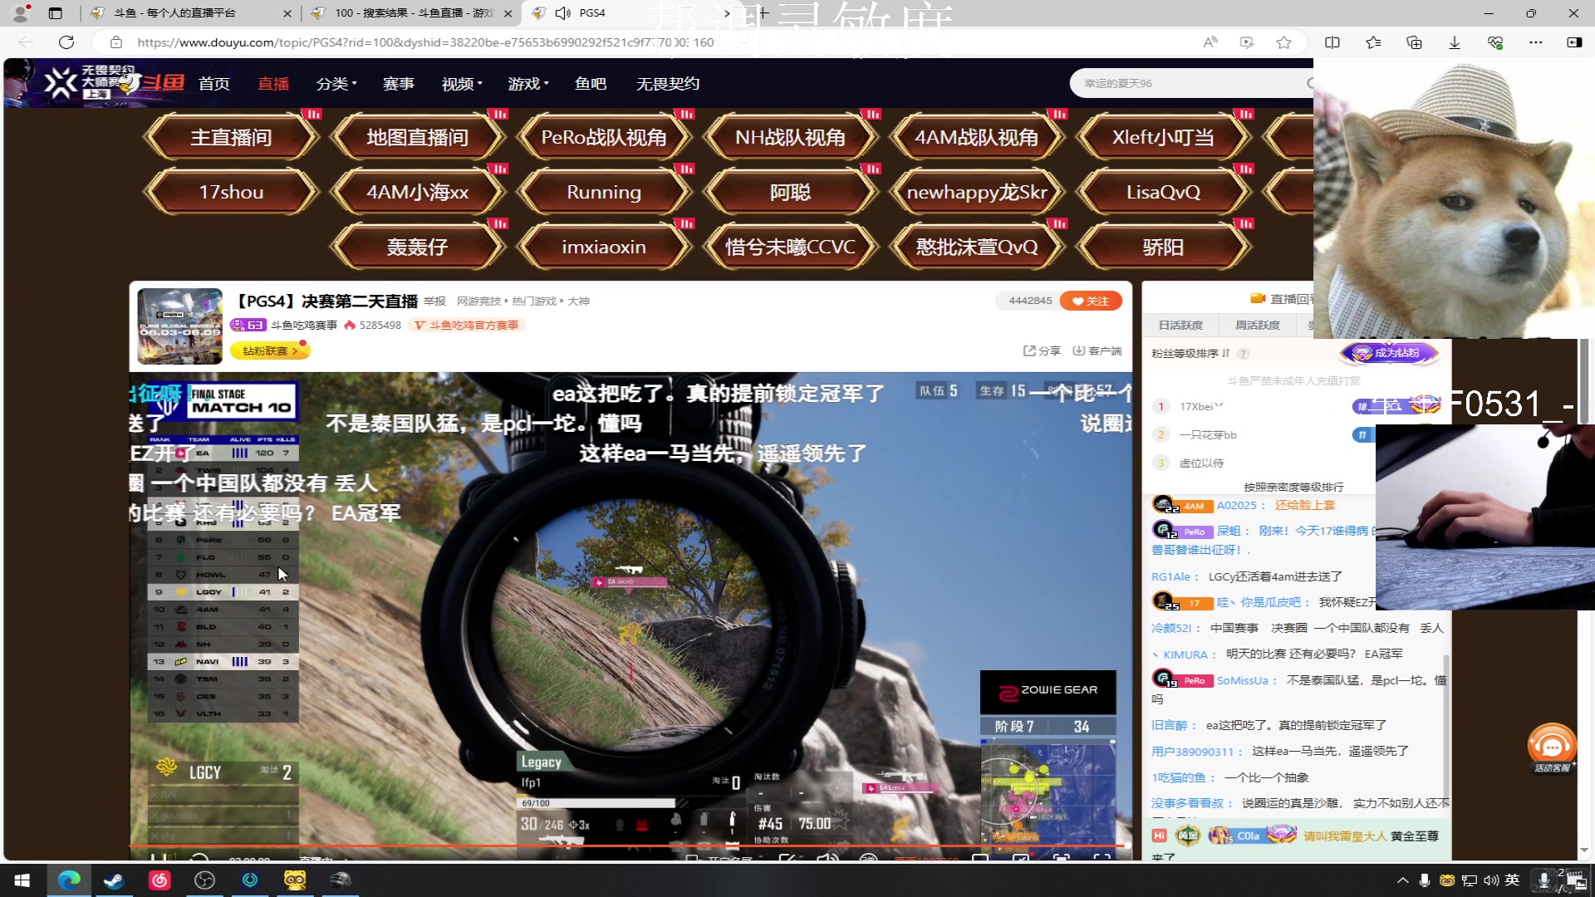
Task: Toggle the 关注 follow button
Action: 1091,301
